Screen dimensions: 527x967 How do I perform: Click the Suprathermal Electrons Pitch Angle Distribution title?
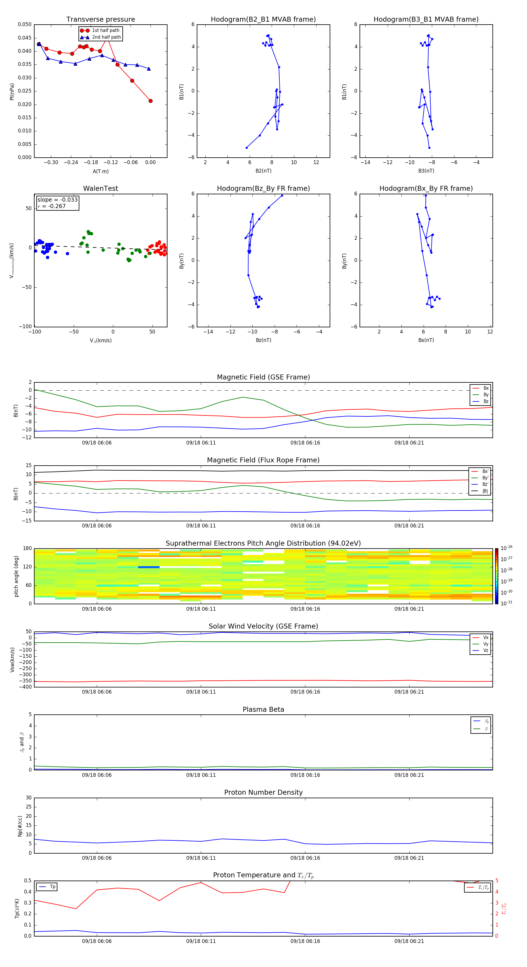[x=263, y=544]
